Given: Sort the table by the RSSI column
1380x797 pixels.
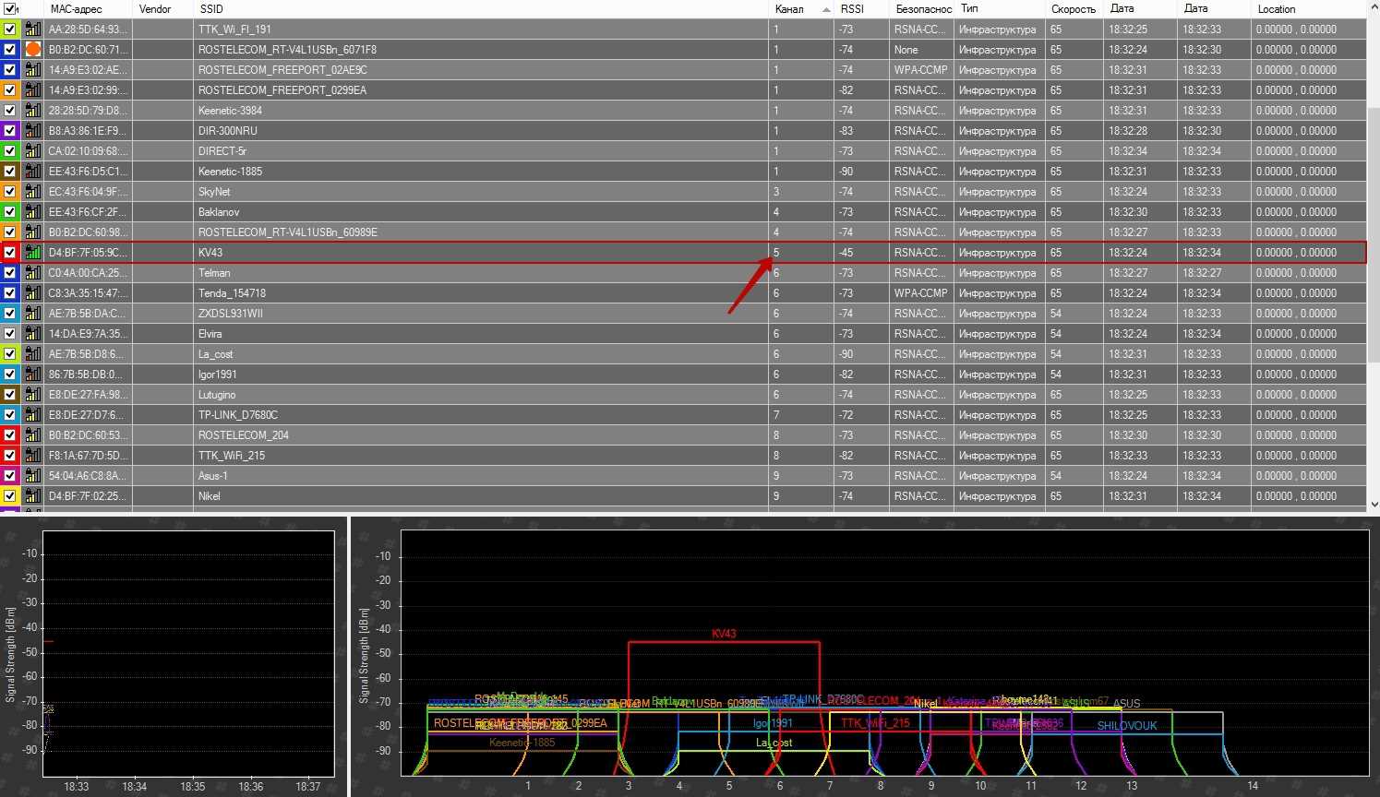Looking at the screenshot, I should coord(861,8).
